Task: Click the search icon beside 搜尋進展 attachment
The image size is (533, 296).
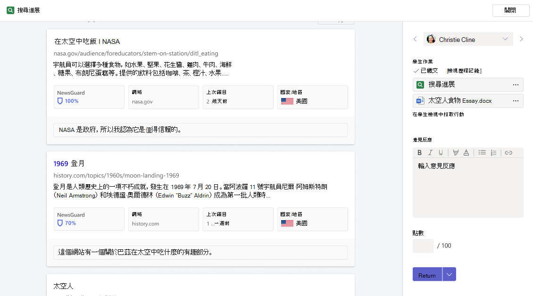Action: click(420, 85)
